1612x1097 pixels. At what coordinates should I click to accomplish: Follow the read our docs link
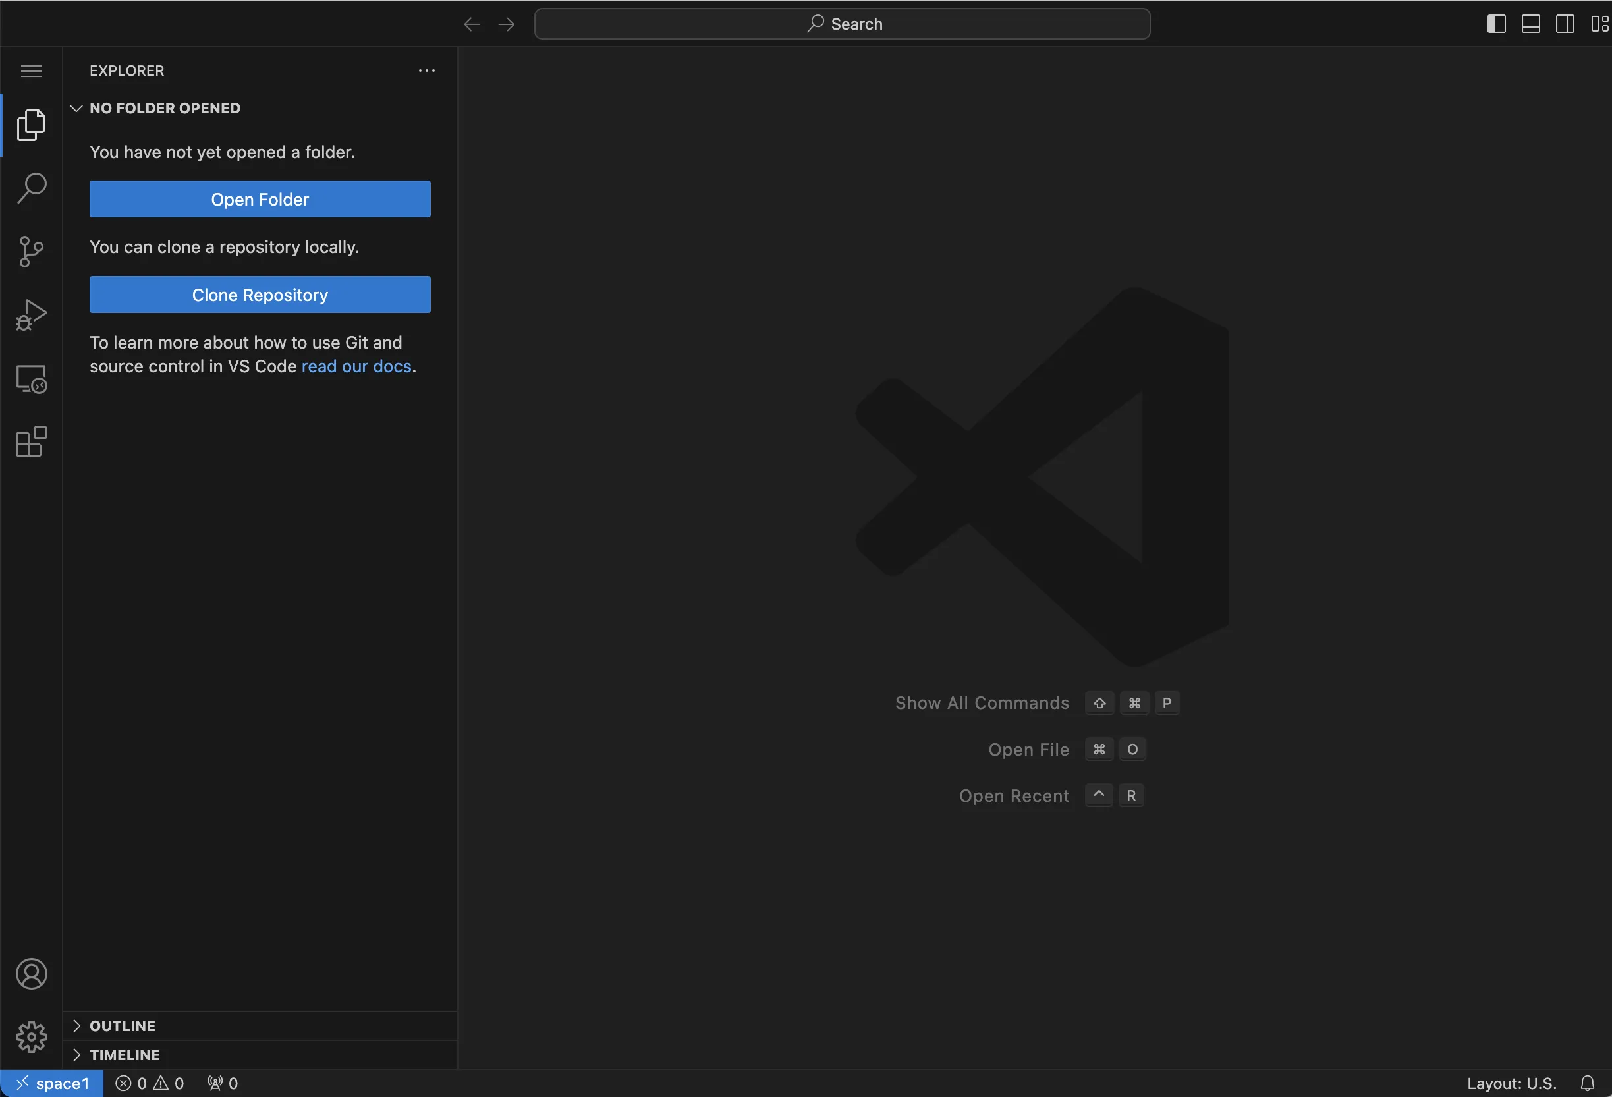click(x=356, y=366)
